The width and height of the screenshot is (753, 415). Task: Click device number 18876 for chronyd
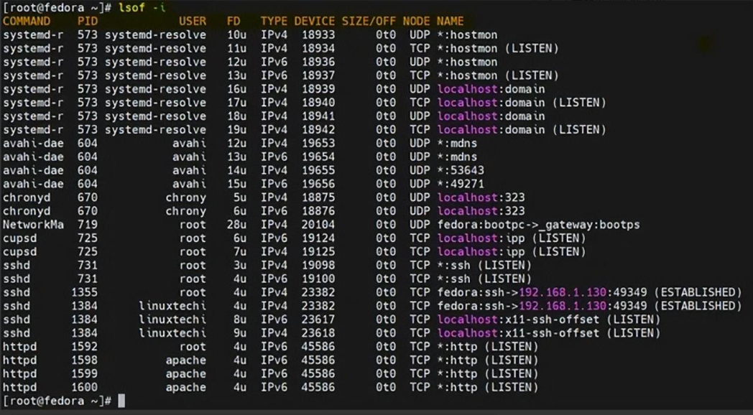click(x=318, y=211)
